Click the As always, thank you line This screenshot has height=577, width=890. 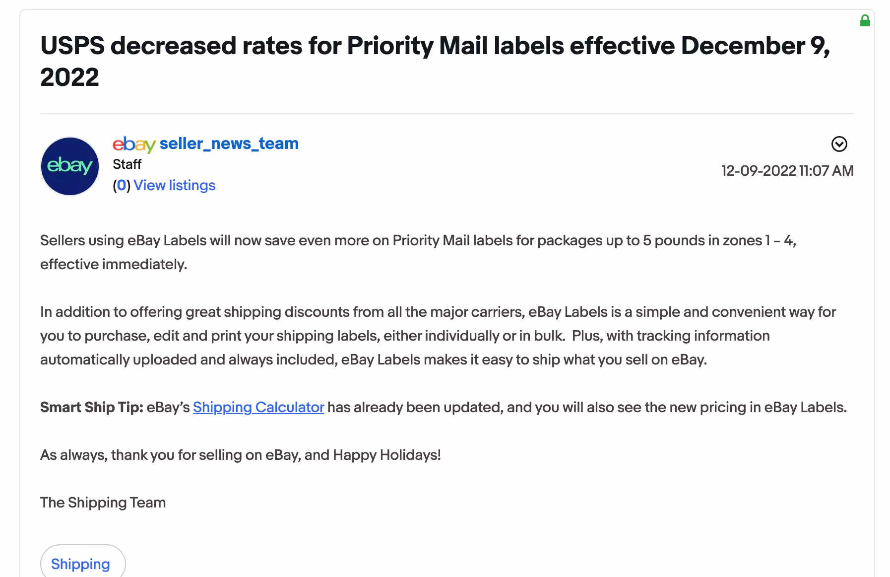(241, 455)
